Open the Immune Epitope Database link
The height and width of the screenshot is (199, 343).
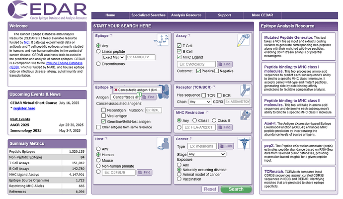(x=64, y=63)
